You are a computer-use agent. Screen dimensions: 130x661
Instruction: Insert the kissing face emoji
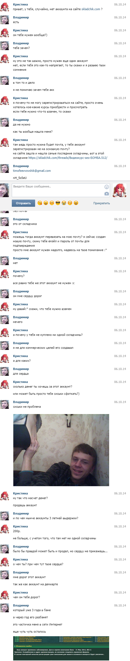pos(40,203)
